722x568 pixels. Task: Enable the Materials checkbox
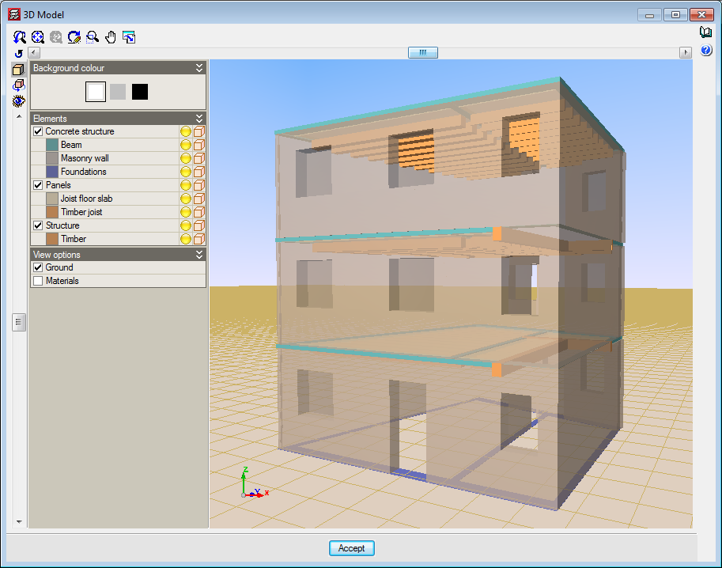tap(38, 282)
